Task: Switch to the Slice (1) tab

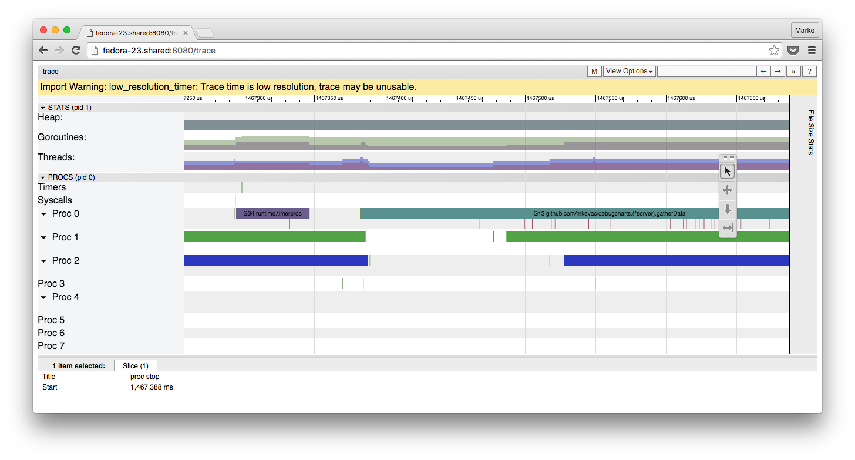Action: click(x=136, y=365)
